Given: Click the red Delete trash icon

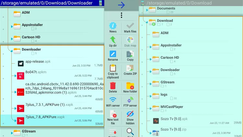Looking at the screenshot, I should pos(113,86).
